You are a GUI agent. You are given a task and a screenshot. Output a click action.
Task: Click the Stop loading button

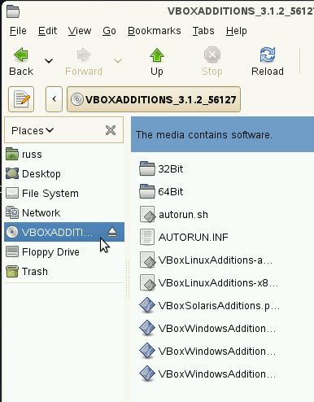(212, 62)
